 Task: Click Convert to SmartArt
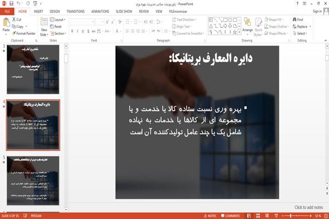click(x=188, y=33)
